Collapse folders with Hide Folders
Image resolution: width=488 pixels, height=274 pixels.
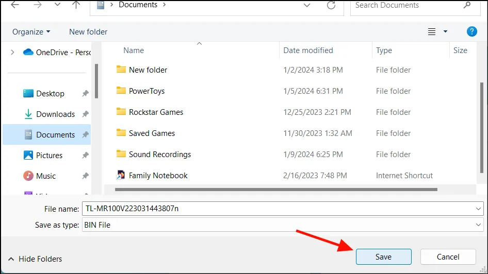[35, 259]
